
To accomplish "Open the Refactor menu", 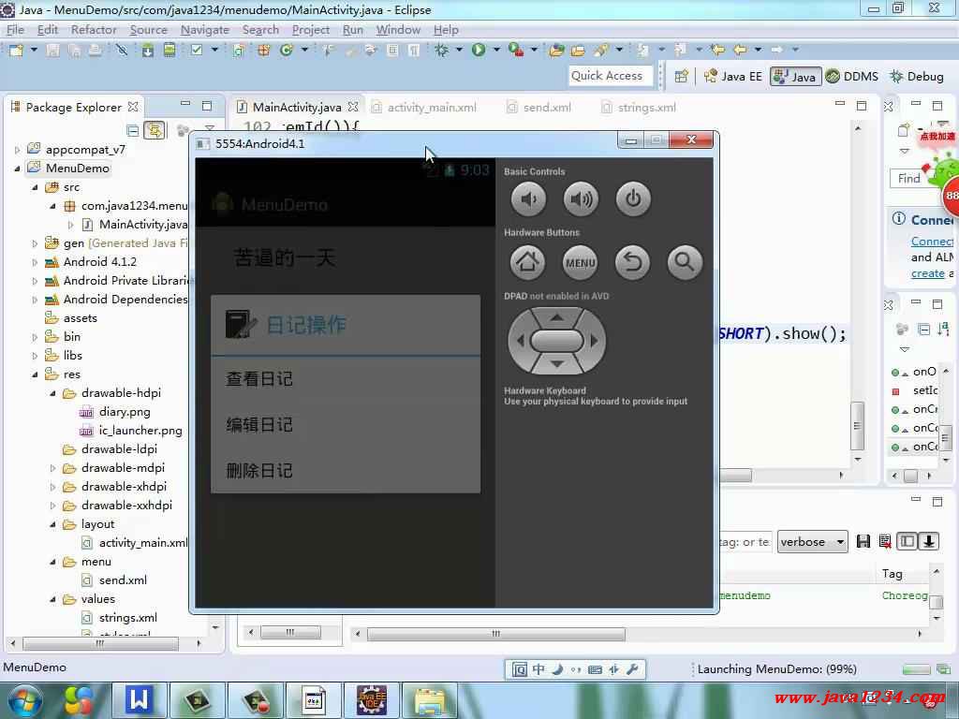I will tap(94, 30).
